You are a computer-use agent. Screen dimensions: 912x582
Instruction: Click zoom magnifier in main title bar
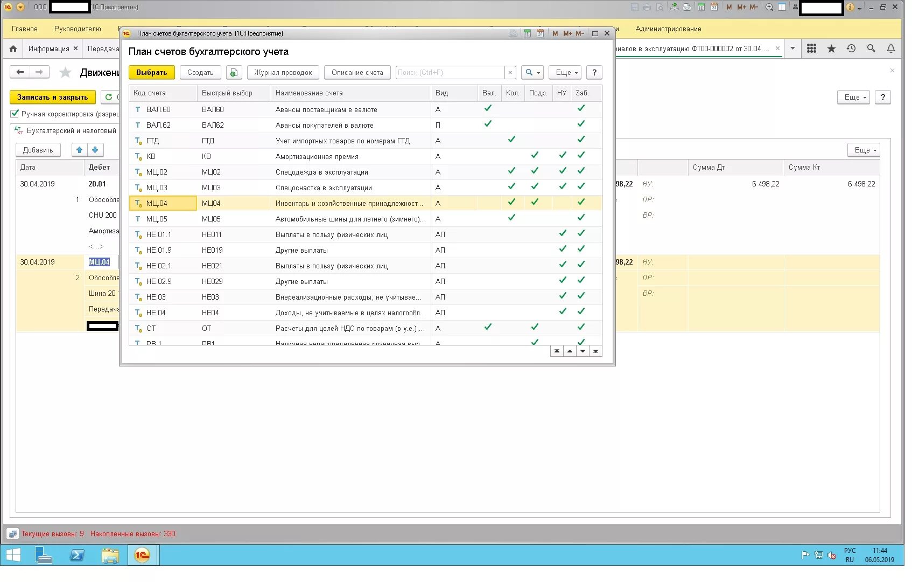pyautogui.click(x=769, y=7)
